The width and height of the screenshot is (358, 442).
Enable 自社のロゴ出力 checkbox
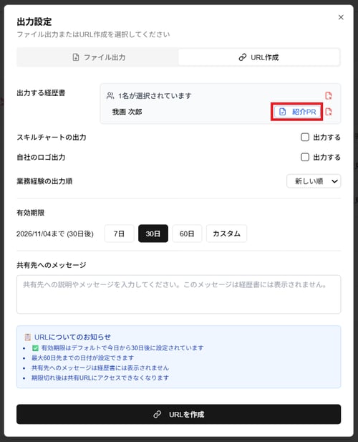click(x=305, y=157)
